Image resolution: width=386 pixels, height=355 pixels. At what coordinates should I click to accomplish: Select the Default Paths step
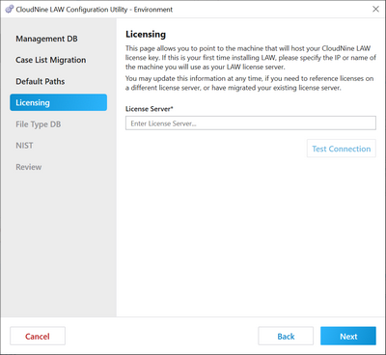(41, 81)
